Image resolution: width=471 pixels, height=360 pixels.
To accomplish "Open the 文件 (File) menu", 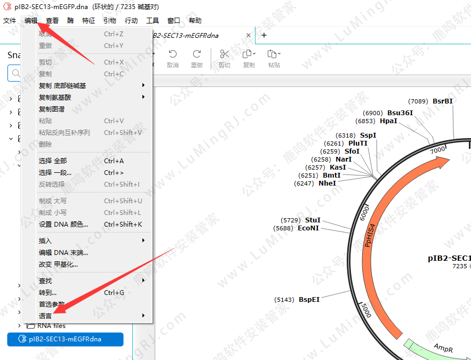I will [x=10, y=21].
